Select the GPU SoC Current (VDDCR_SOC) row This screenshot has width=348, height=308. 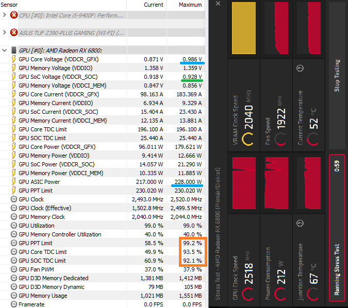102,112
